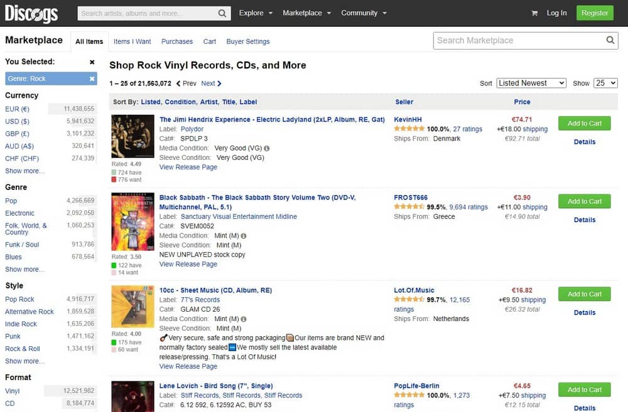Click info icon beside Black Sabbath Mint (M) media condition
This screenshot has height=412, width=628.
[x=244, y=236]
